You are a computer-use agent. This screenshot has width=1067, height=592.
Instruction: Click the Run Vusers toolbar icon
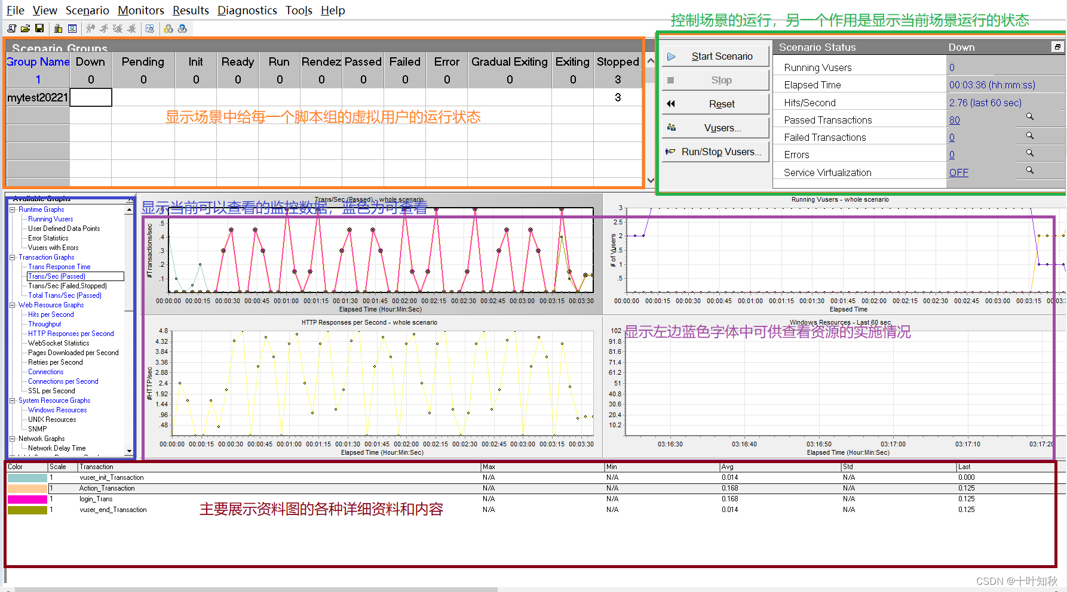pyautogui.click(x=104, y=29)
